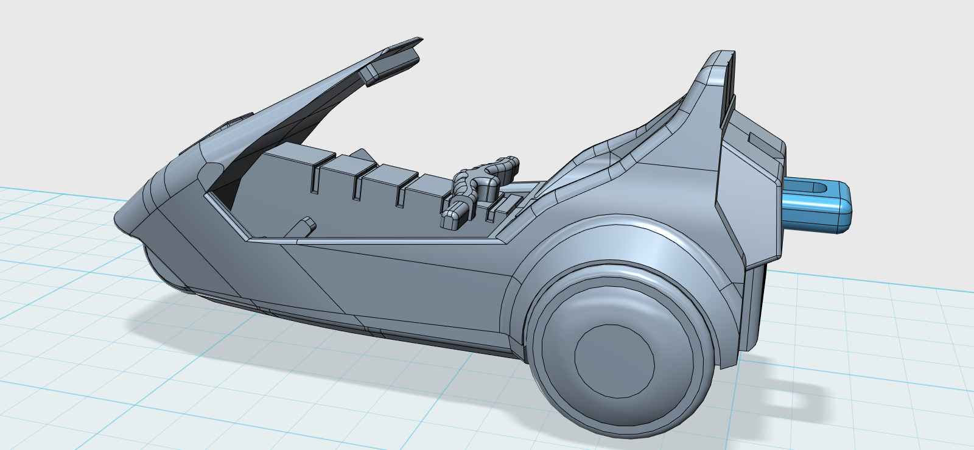Select the blue peg at vehicle's rear

click(x=816, y=205)
